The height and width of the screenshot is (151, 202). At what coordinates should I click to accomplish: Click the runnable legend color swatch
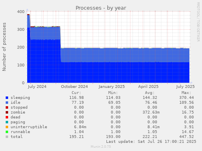[x=7, y=132]
